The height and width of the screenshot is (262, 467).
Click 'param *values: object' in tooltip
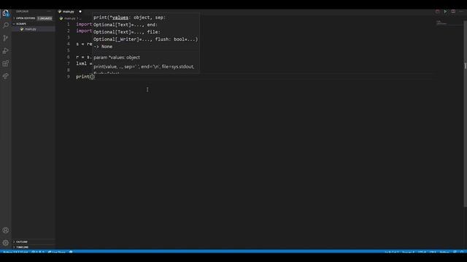point(117,57)
